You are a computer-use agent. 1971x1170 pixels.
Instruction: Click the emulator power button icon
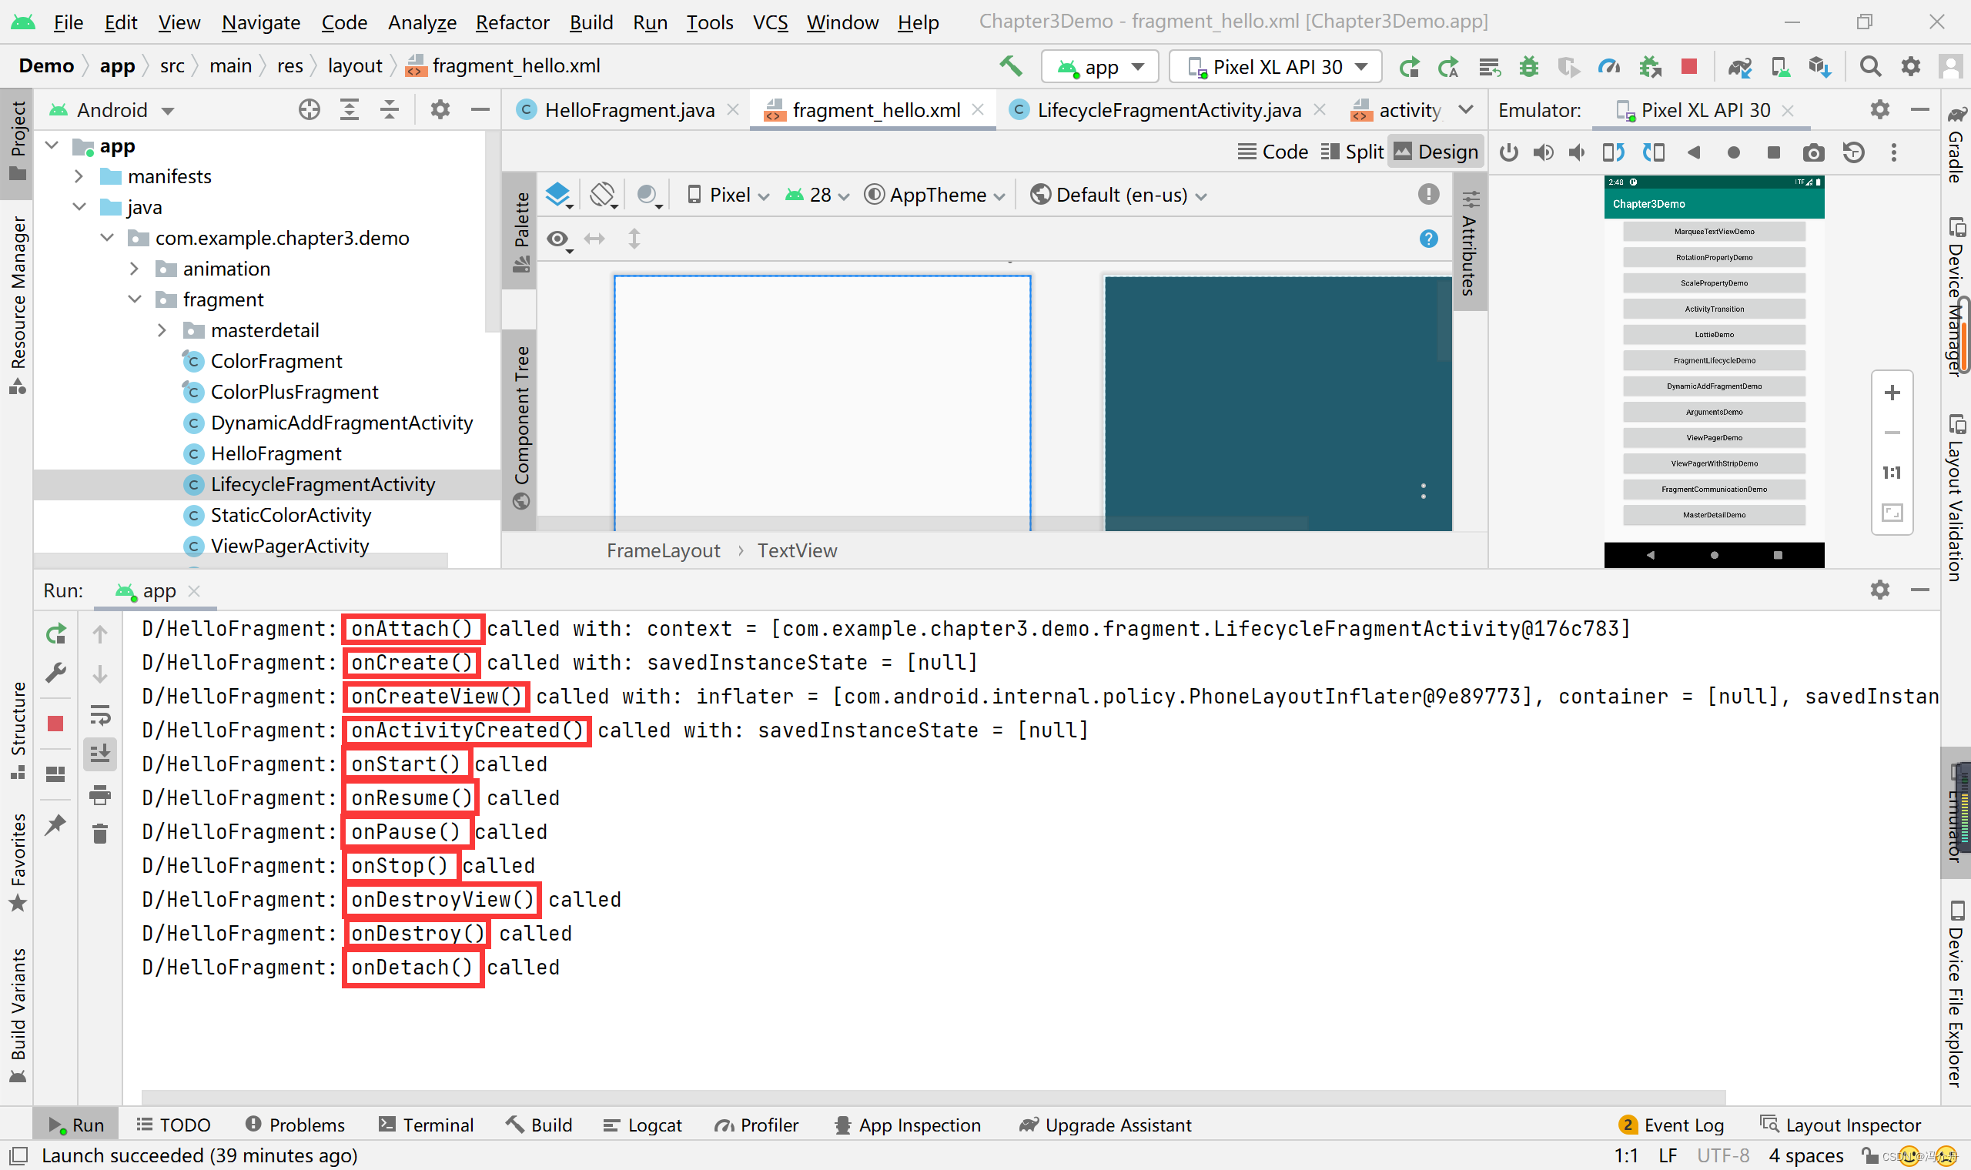1509,152
